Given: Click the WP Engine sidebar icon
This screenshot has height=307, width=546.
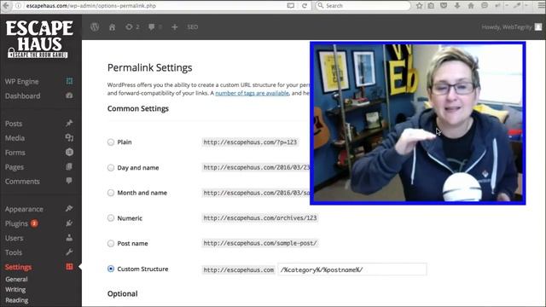Looking at the screenshot, I should click(x=69, y=81).
